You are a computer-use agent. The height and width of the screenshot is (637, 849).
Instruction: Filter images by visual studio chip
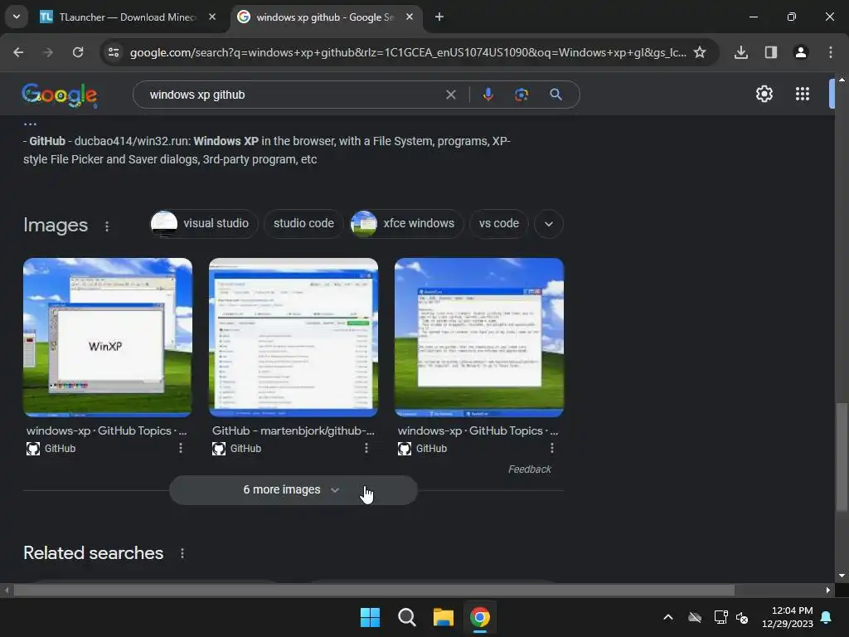coord(202,224)
